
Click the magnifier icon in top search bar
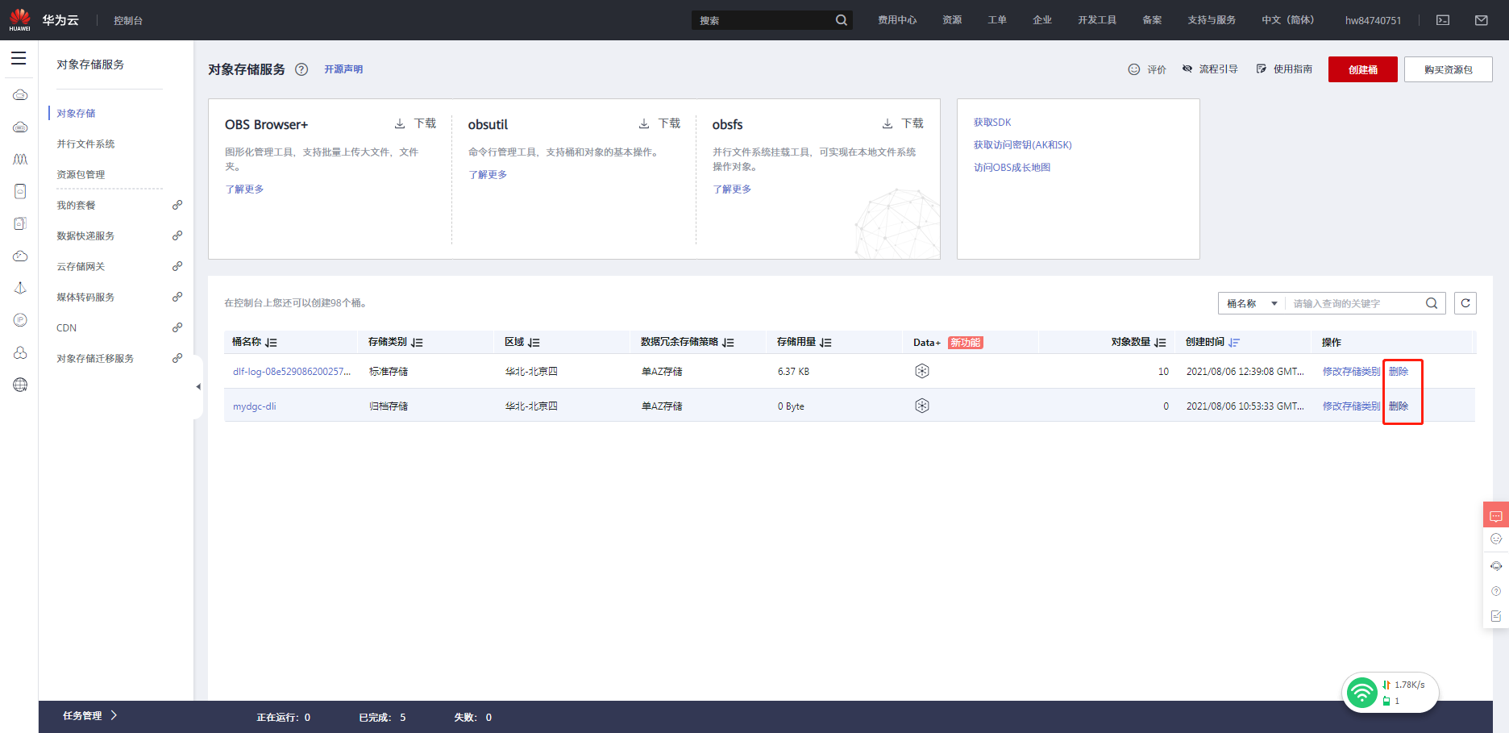pyautogui.click(x=841, y=20)
